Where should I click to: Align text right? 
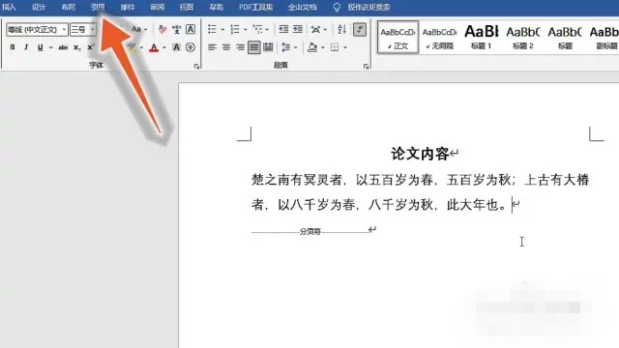coord(240,47)
